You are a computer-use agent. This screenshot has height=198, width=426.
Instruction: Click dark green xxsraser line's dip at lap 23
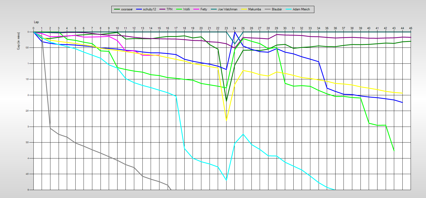(226, 101)
